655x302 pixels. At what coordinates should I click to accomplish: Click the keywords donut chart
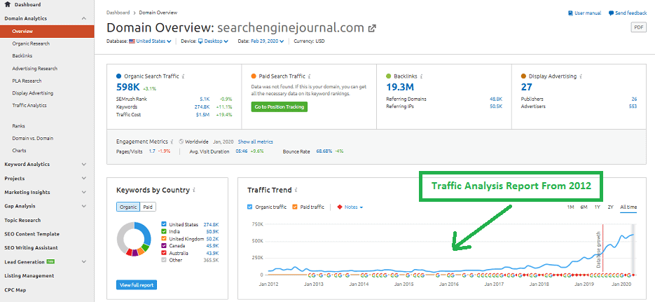133,239
